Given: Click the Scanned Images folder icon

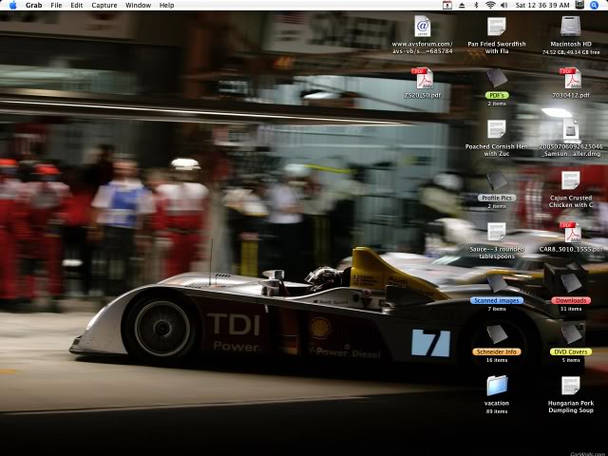Looking at the screenshot, I should tap(497, 283).
